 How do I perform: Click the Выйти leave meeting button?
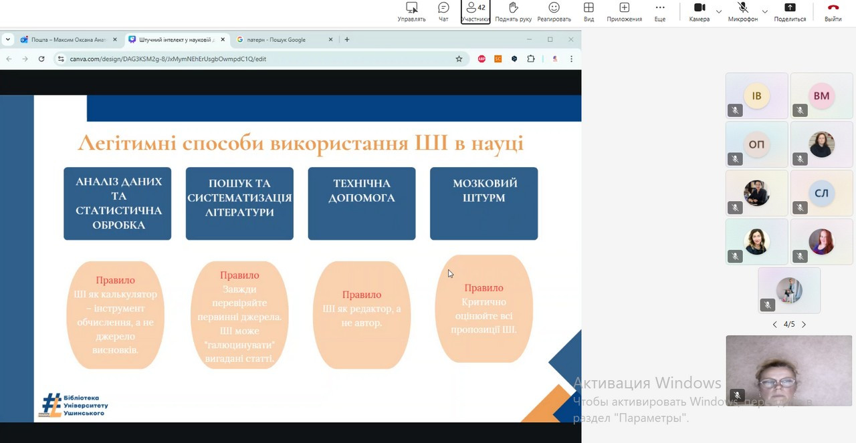tap(833, 11)
